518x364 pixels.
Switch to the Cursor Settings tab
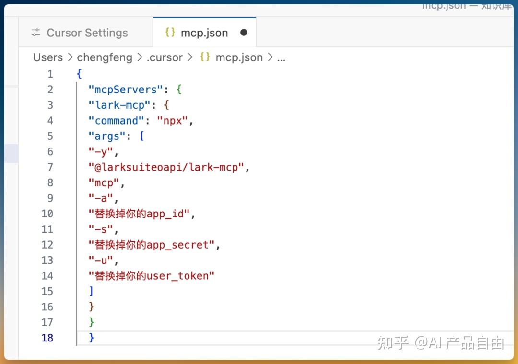86,33
